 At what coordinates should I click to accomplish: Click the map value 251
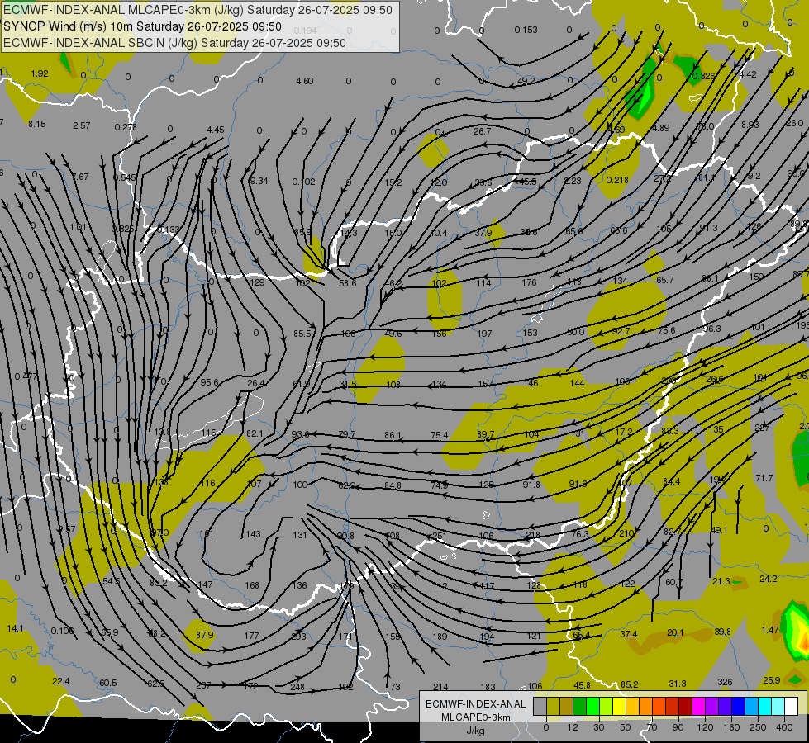pyautogui.click(x=439, y=536)
